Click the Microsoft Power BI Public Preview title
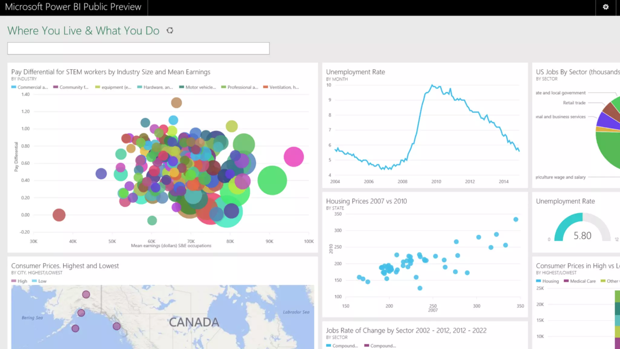 click(x=73, y=7)
